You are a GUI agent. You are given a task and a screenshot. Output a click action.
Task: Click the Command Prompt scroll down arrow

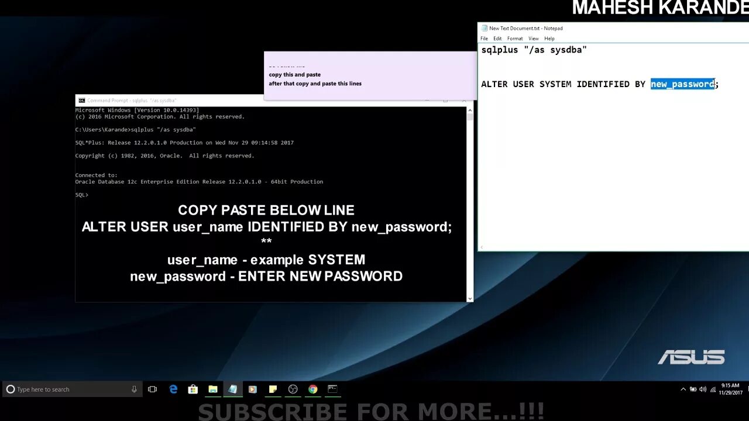469,298
